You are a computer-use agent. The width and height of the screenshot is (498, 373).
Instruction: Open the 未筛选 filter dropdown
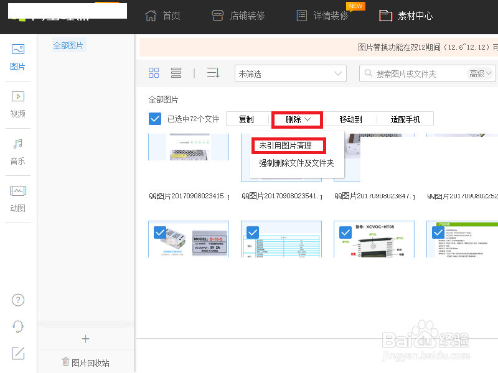[290, 73]
